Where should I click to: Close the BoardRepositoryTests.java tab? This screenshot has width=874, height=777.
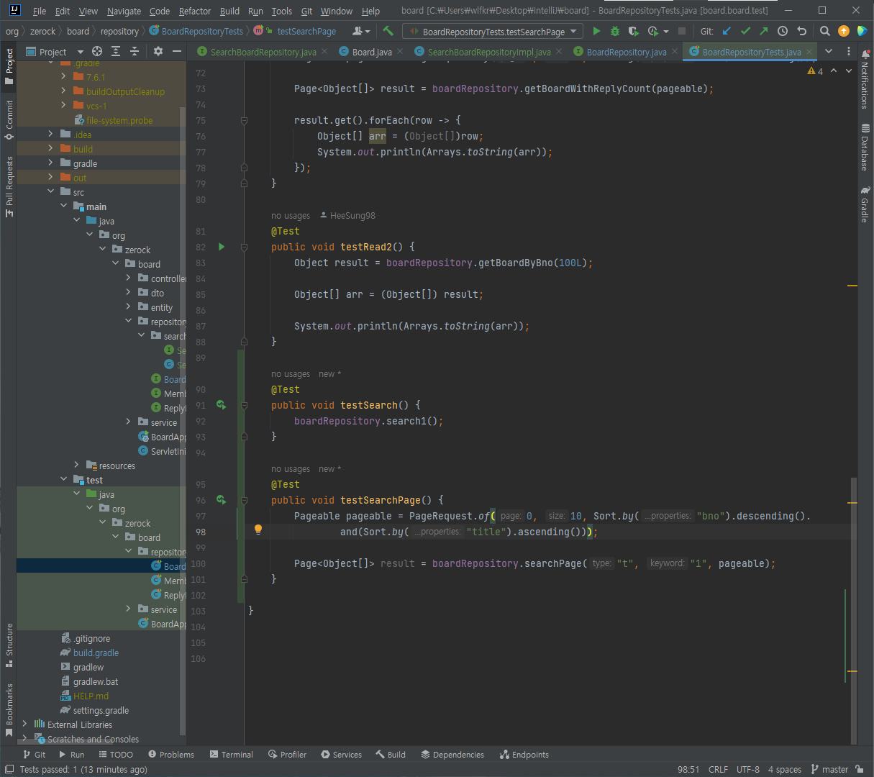(810, 52)
